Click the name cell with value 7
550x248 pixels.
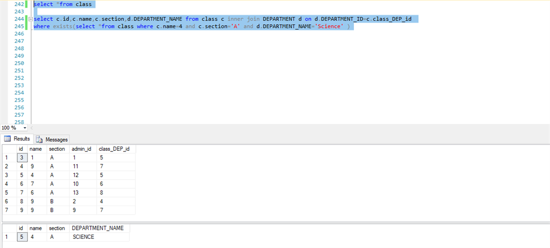[37, 184]
